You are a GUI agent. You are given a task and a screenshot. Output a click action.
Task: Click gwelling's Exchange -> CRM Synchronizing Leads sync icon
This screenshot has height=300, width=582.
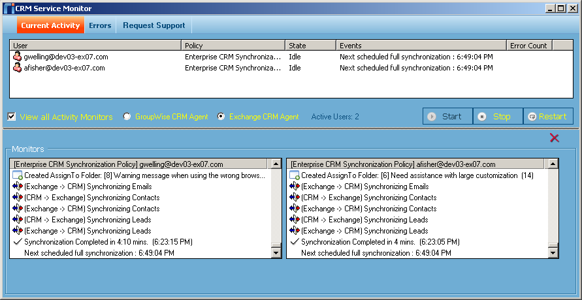tap(18, 231)
